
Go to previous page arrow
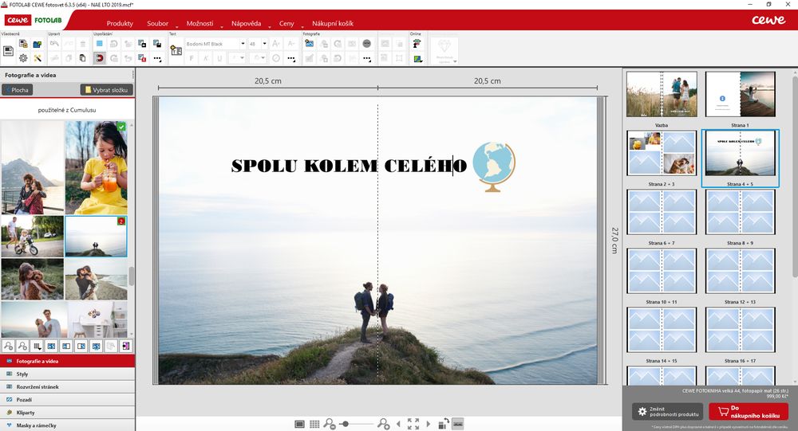pos(398,423)
